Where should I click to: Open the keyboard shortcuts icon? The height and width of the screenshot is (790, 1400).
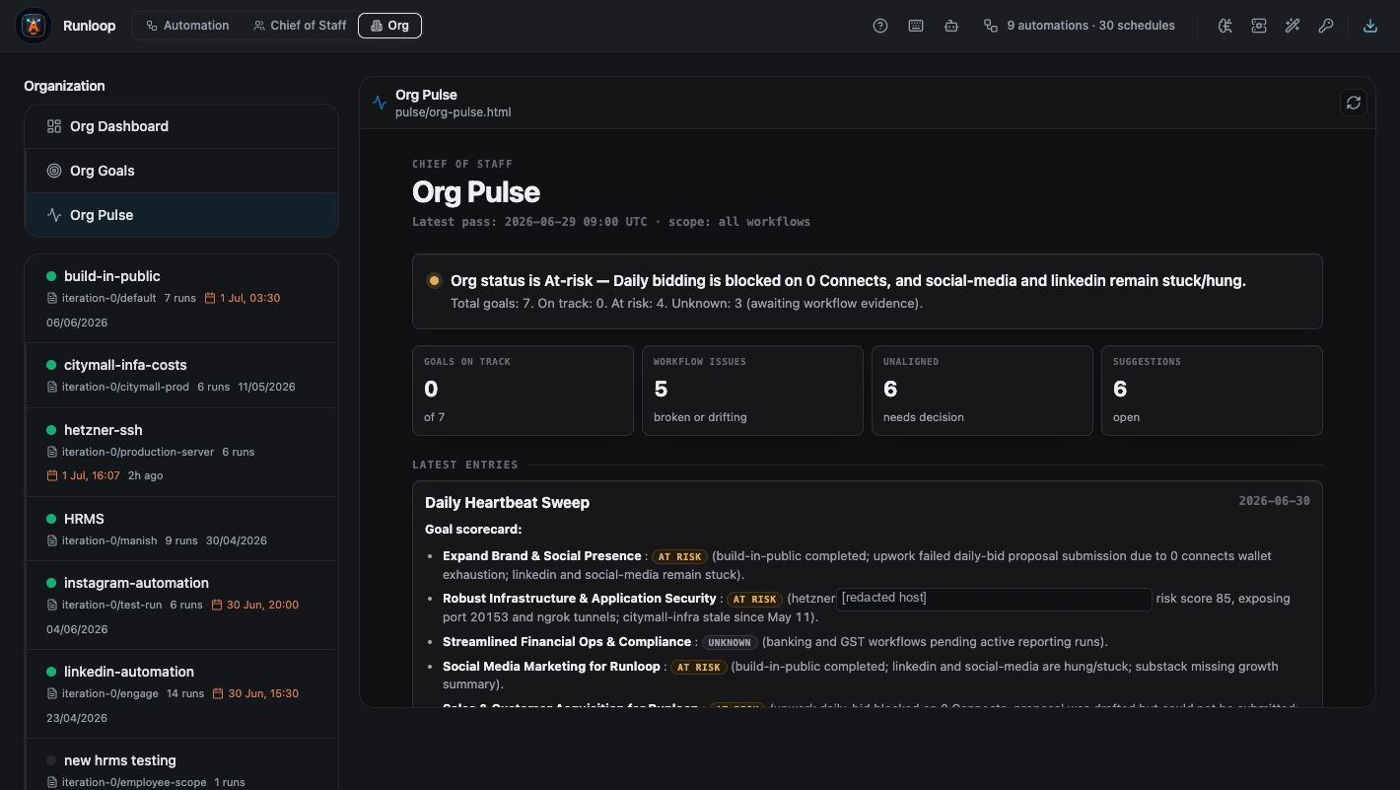pos(916,26)
